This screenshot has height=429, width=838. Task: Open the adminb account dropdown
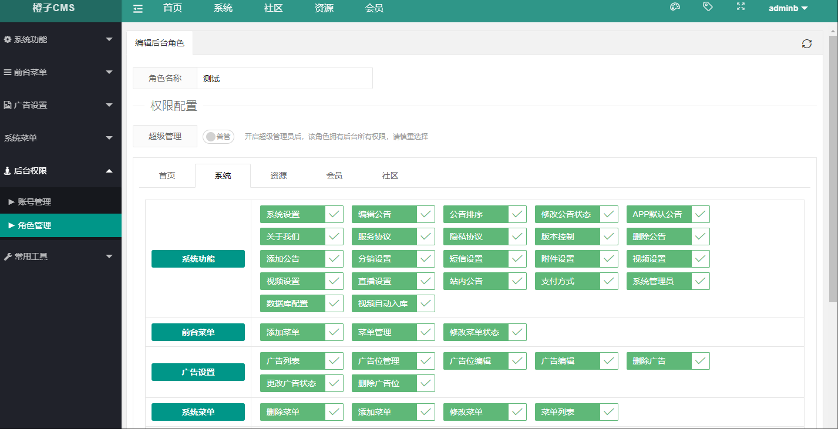[787, 8]
